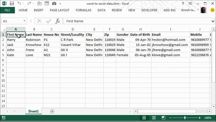Cancel entry with the X formula button
Viewport: 216px width, 122px height.
[x=39, y=21]
